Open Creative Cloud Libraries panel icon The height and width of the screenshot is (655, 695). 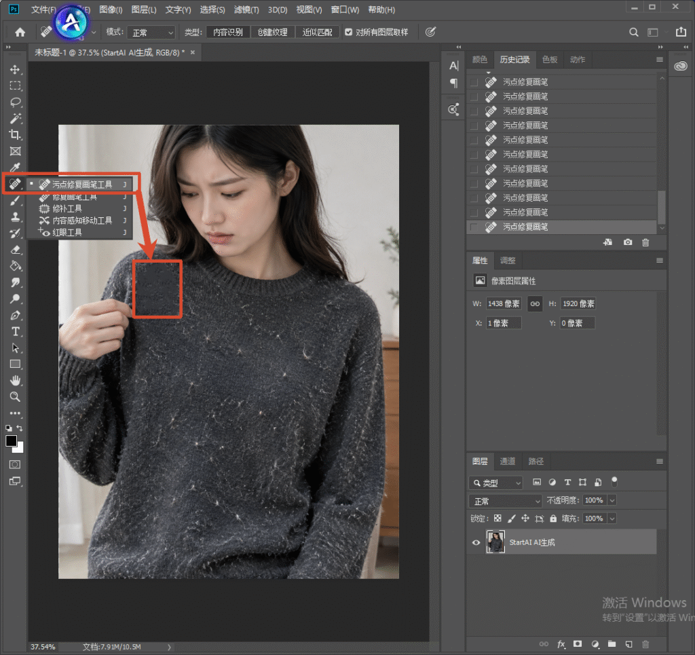click(x=680, y=66)
